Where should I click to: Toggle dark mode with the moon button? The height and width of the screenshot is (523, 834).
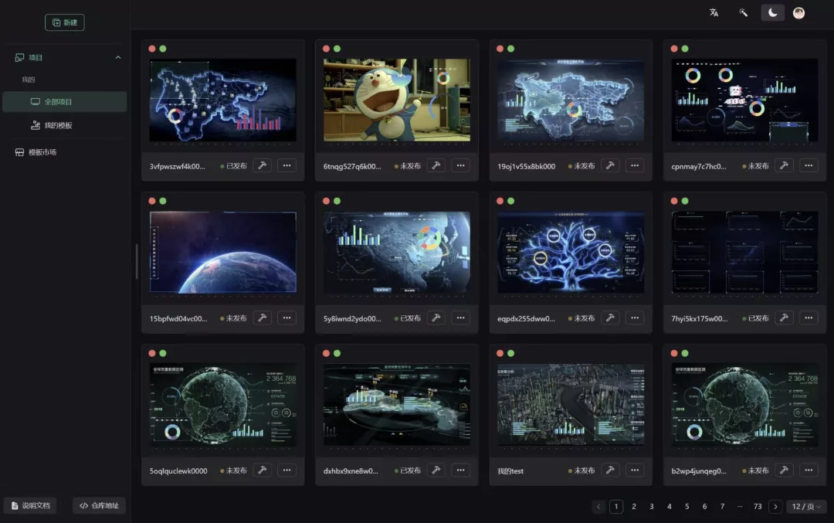(x=772, y=12)
